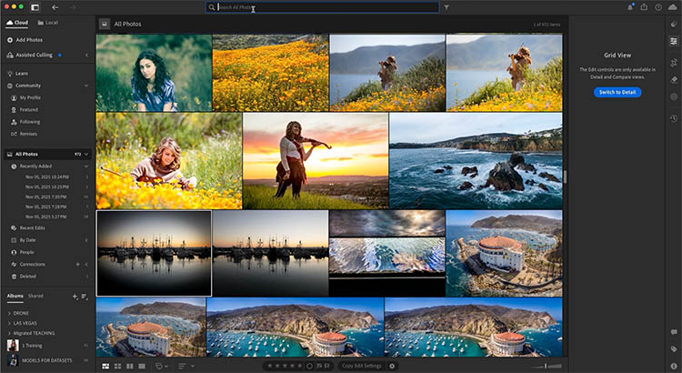Open the Healing eraser tool icon

pos(674,80)
